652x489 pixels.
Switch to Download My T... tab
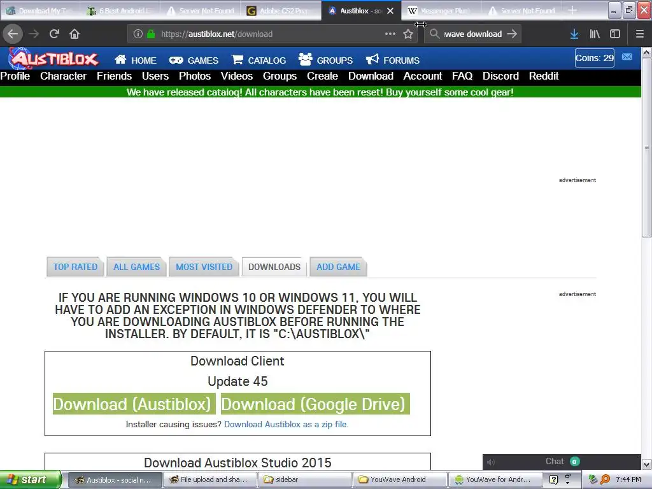(40, 11)
